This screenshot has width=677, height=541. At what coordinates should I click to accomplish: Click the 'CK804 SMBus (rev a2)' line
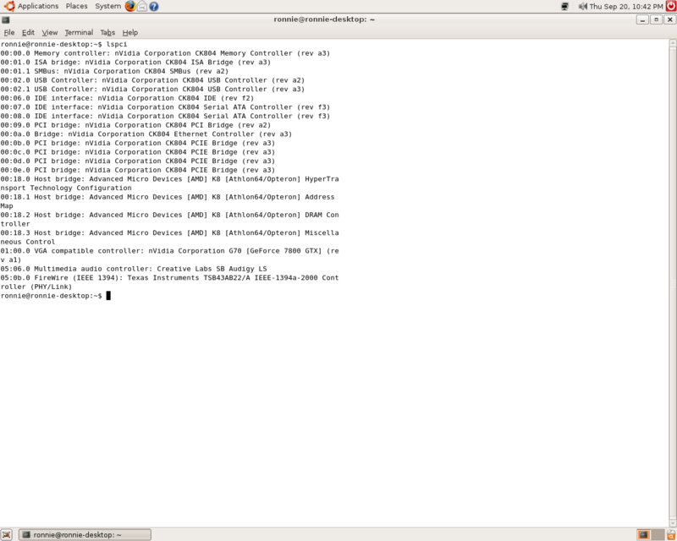point(114,71)
